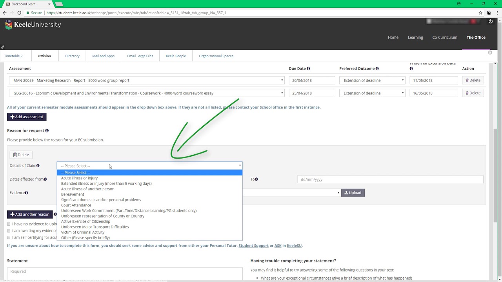The width and height of the screenshot is (502, 282).
Task: Tick the 'I am awaiting my evidence' checkbox
Action: 9,231
